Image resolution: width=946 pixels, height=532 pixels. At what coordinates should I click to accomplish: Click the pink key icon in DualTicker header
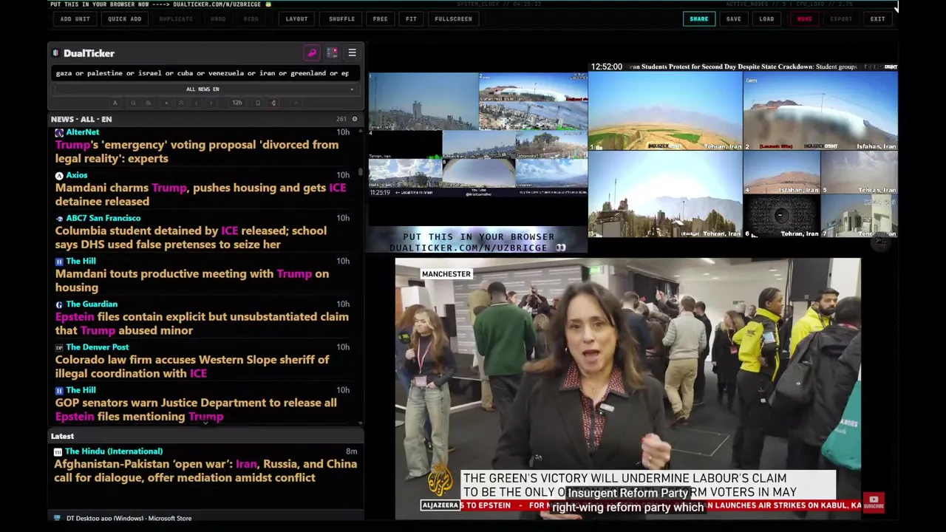pyautogui.click(x=312, y=53)
